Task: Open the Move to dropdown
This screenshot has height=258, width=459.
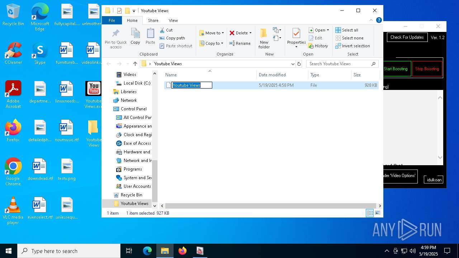Action: pyautogui.click(x=212, y=33)
